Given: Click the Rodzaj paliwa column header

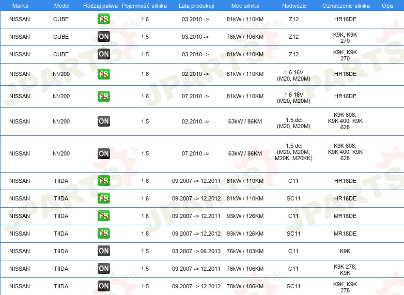Looking at the screenshot, I should click(100, 6).
